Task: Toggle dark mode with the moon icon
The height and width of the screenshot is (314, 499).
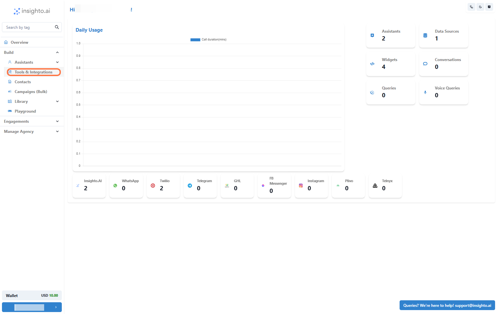Action: point(480,7)
